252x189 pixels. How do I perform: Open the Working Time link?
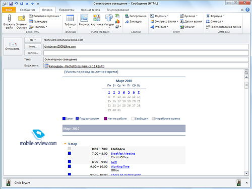pyautogui.click(x=120, y=166)
